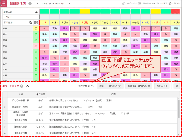Select the 5 (日) date header
This screenshot has height=137, width=182.
[85, 23]
